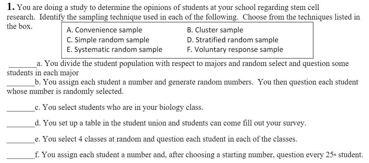
Task: Click the answer blank before item b
Action: point(21,85)
